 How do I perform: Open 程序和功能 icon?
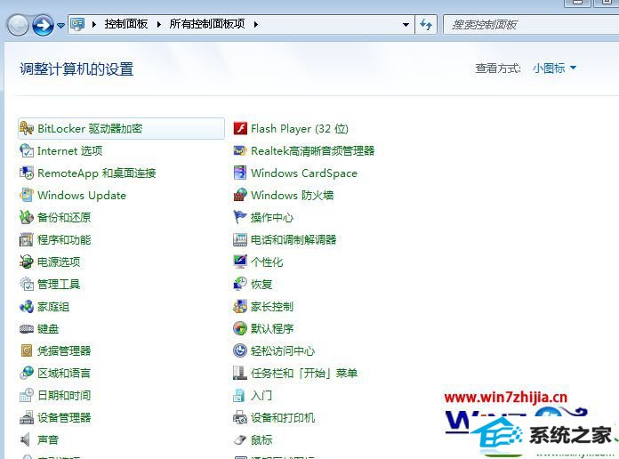pyautogui.click(x=27, y=240)
